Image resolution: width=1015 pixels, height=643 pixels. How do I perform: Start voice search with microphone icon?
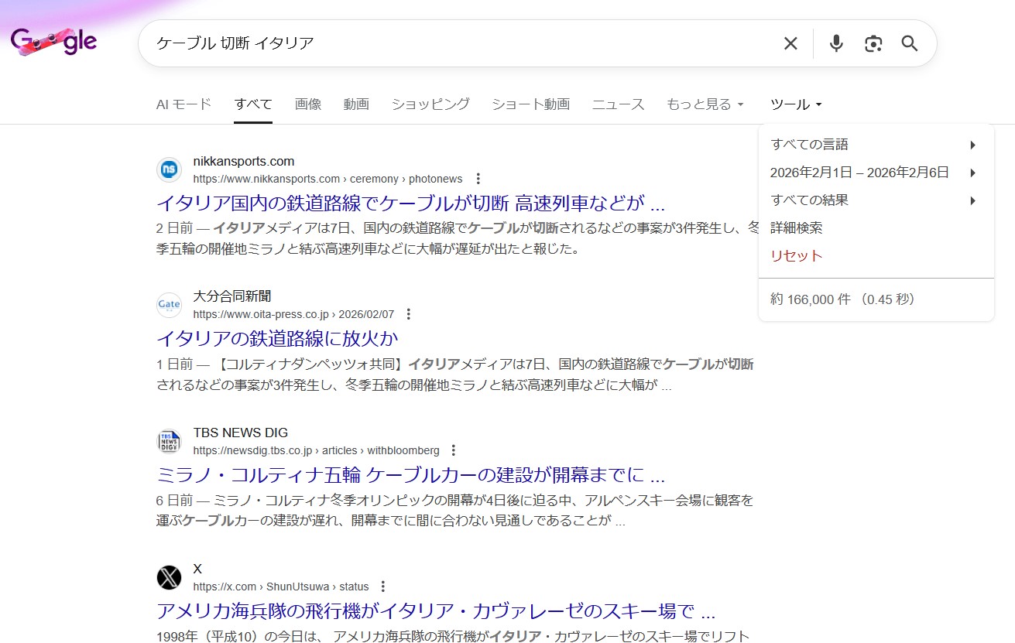click(x=835, y=43)
